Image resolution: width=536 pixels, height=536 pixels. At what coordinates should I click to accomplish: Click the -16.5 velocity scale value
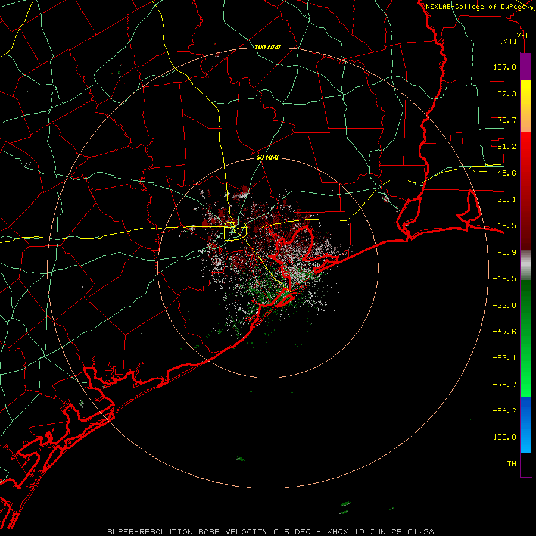504,279
